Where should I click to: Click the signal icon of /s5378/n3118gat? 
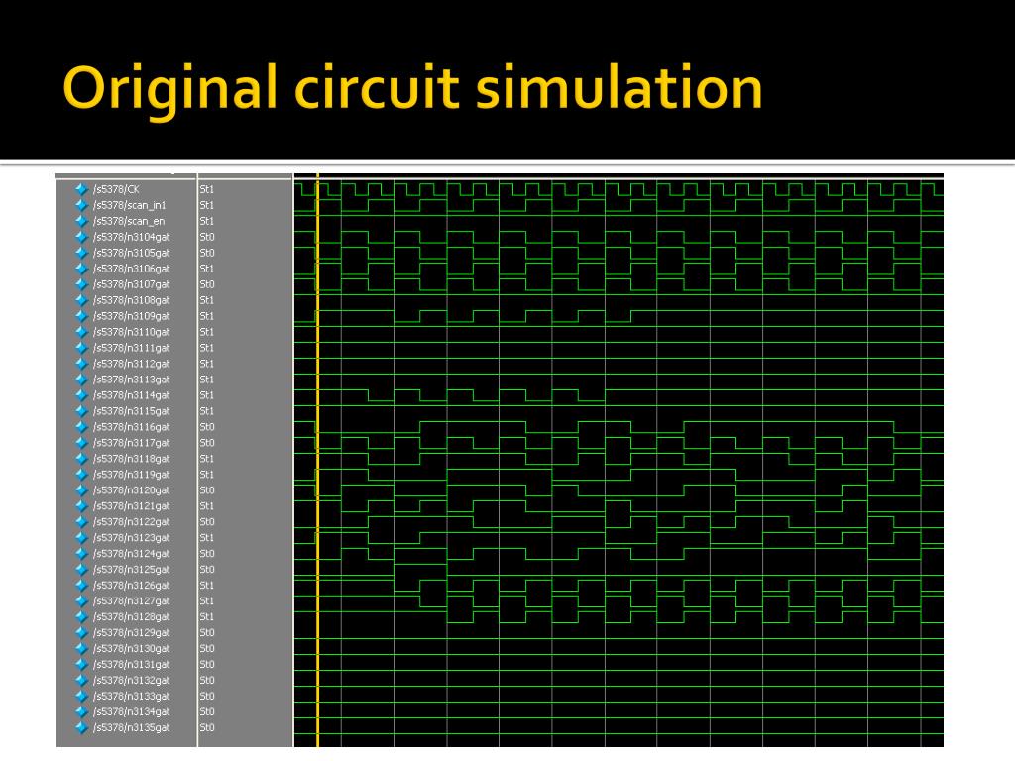81,459
